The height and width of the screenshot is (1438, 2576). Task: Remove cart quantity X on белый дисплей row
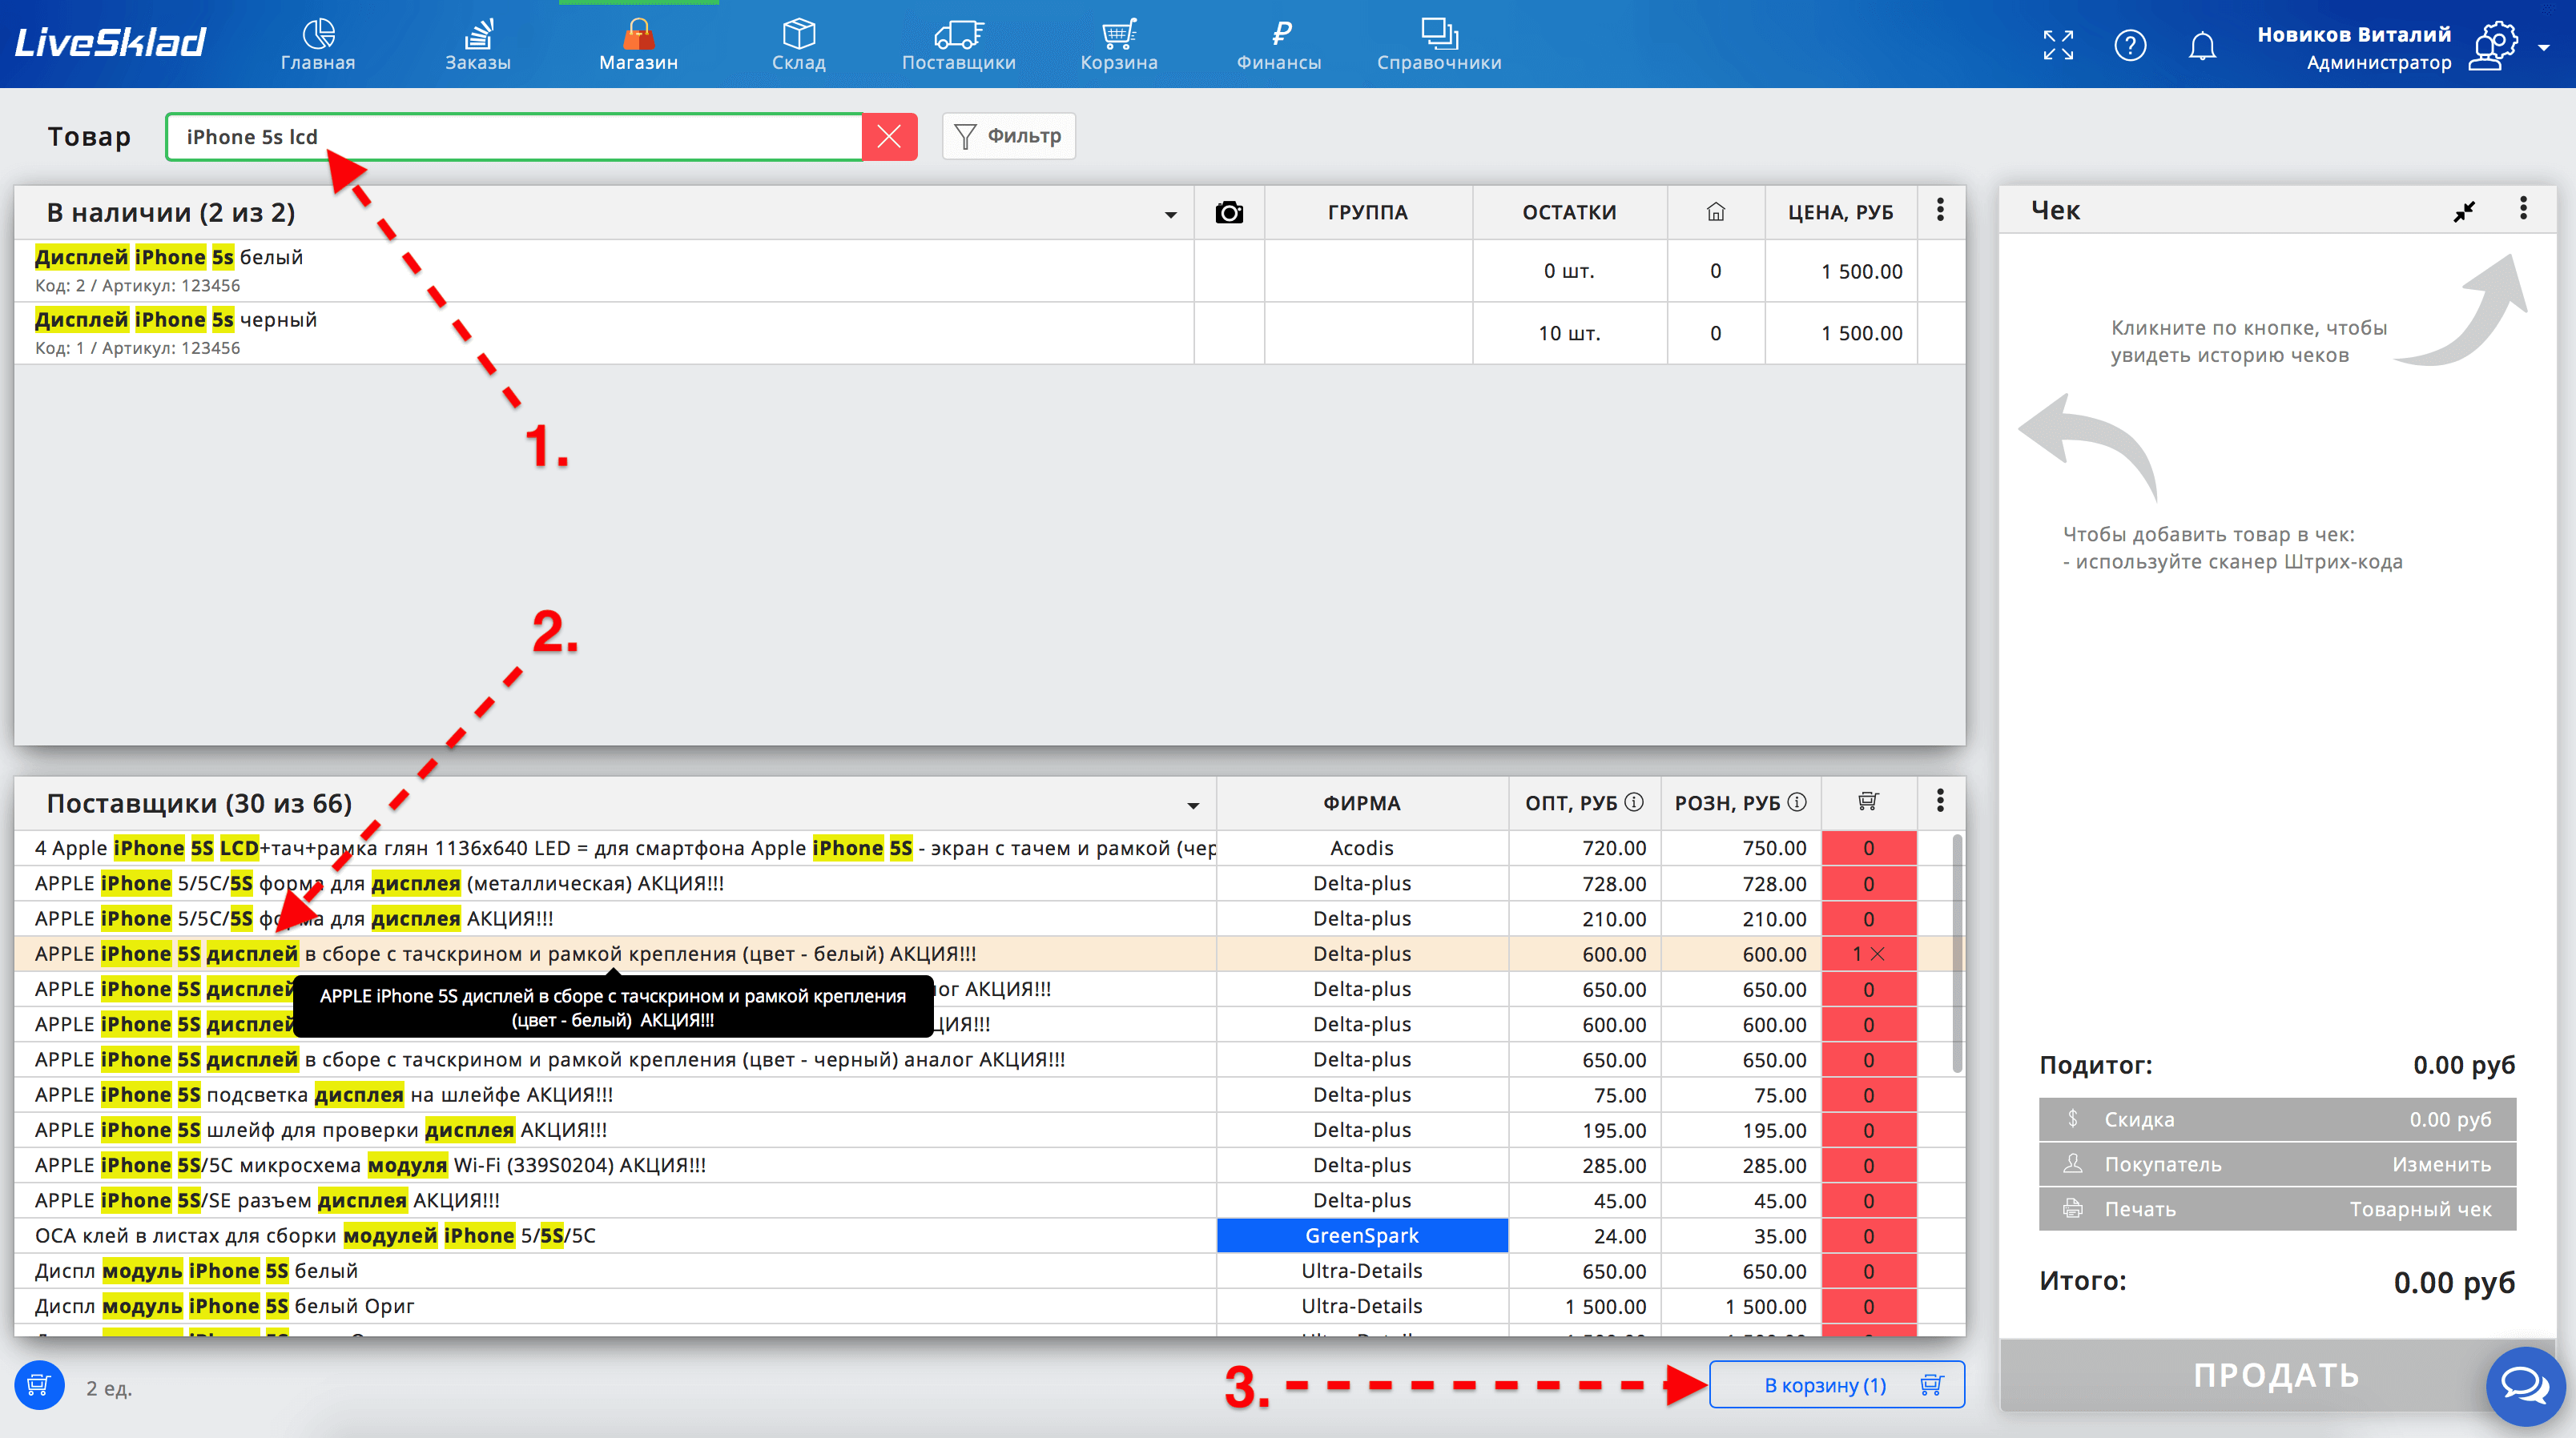pyautogui.click(x=1878, y=954)
